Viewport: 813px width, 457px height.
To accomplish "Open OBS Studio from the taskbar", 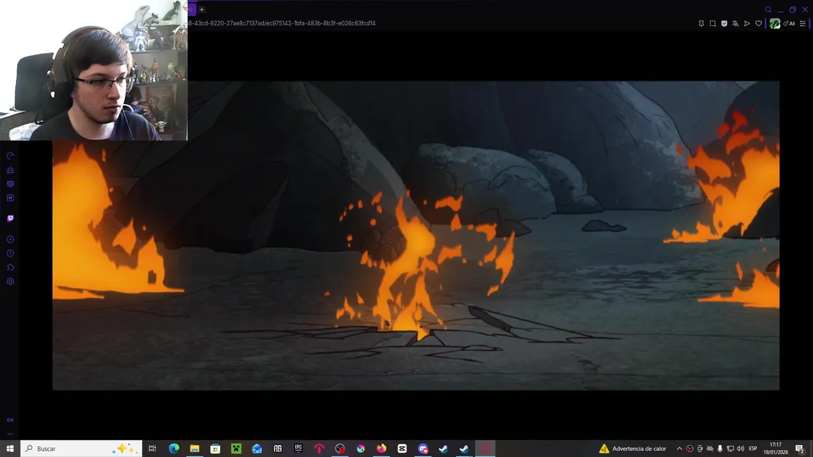I will coord(340,449).
